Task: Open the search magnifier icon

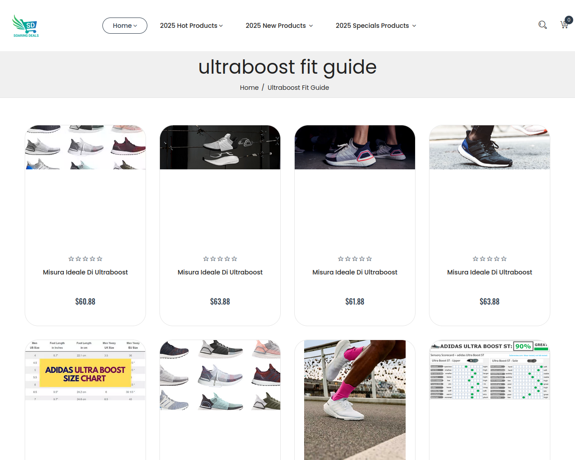Action: (x=543, y=25)
